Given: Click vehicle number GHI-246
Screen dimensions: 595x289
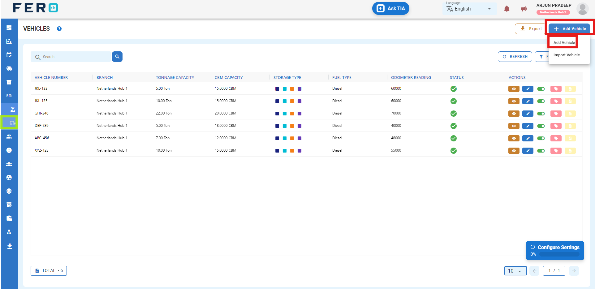Looking at the screenshot, I should (x=41, y=113).
